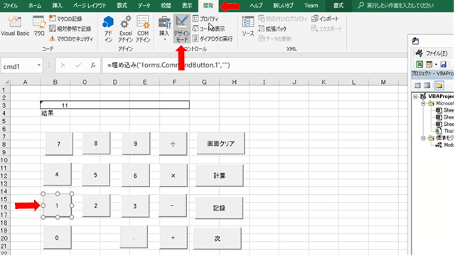Open the 挿入 controls dropdown

(x=164, y=29)
